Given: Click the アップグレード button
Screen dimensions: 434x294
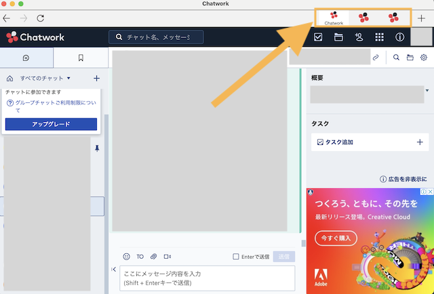Looking at the screenshot, I should tap(51, 124).
